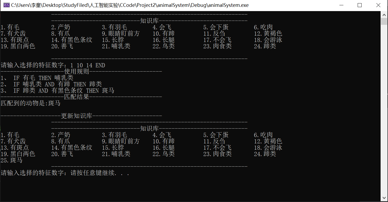Viewport: 388px width, 202px height.
Task: Click '15.长脖' under the 更新知识库 heading
Action: tap(113, 148)
